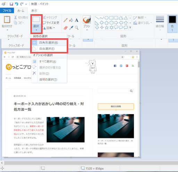178x172 pixels.
Task: Open the Brush (ブラシ) dropdown arrow
Action: tap(87, 30)
